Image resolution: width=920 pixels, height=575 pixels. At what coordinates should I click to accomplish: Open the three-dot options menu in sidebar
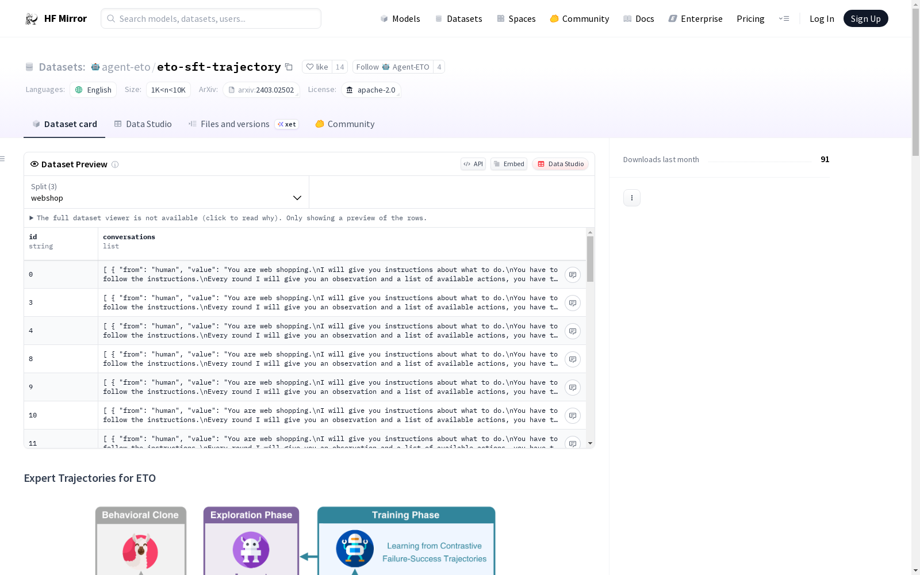click(632, 198)
